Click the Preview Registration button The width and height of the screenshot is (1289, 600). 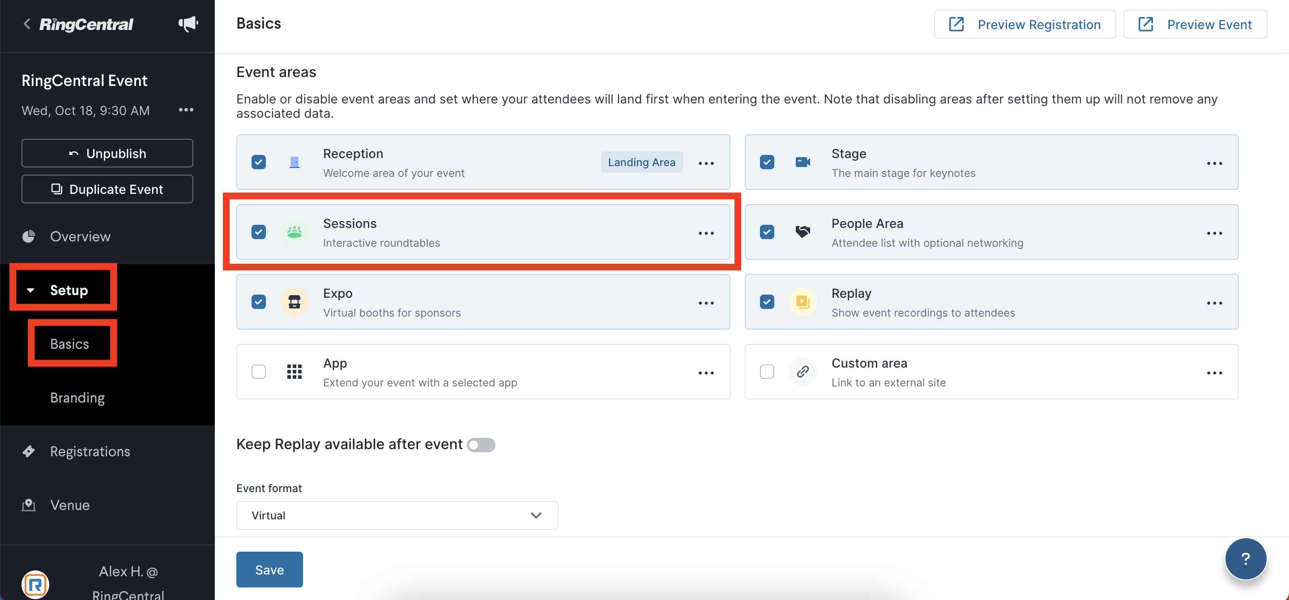(1025, 24)
